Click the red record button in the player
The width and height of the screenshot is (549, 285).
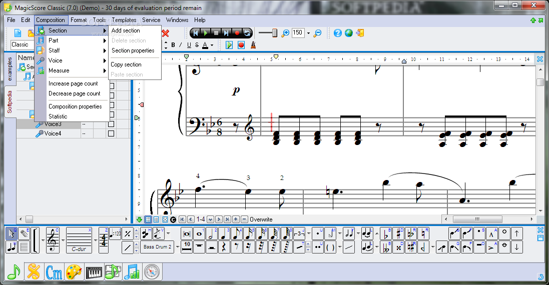[237, 33]
